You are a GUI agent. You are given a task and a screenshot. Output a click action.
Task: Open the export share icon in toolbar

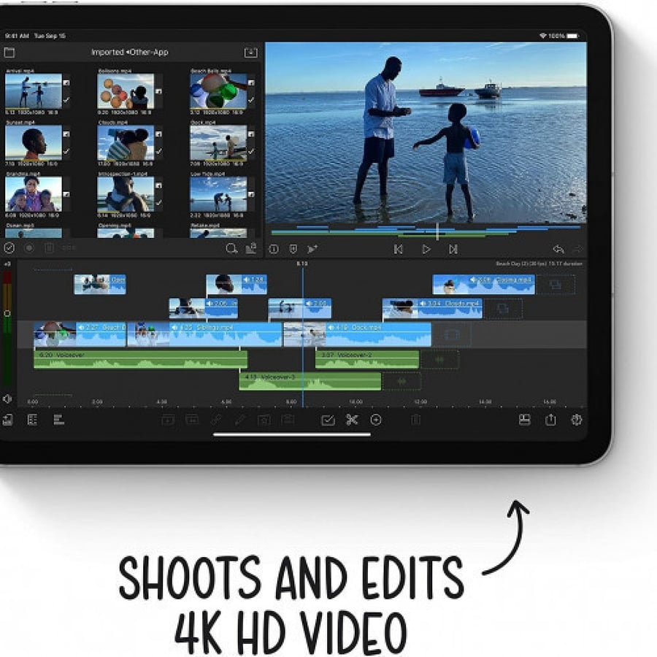pyautogui.click(x=550, y=420)
